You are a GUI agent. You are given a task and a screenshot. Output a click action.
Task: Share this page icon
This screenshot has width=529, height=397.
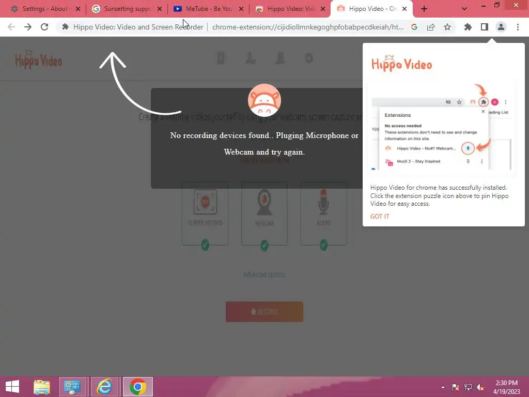[x=431, y=27]
